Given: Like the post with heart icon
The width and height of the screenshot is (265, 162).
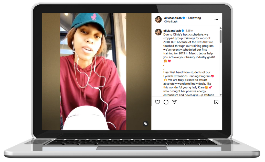Looking at the screenshot, I should coord(157,102).
